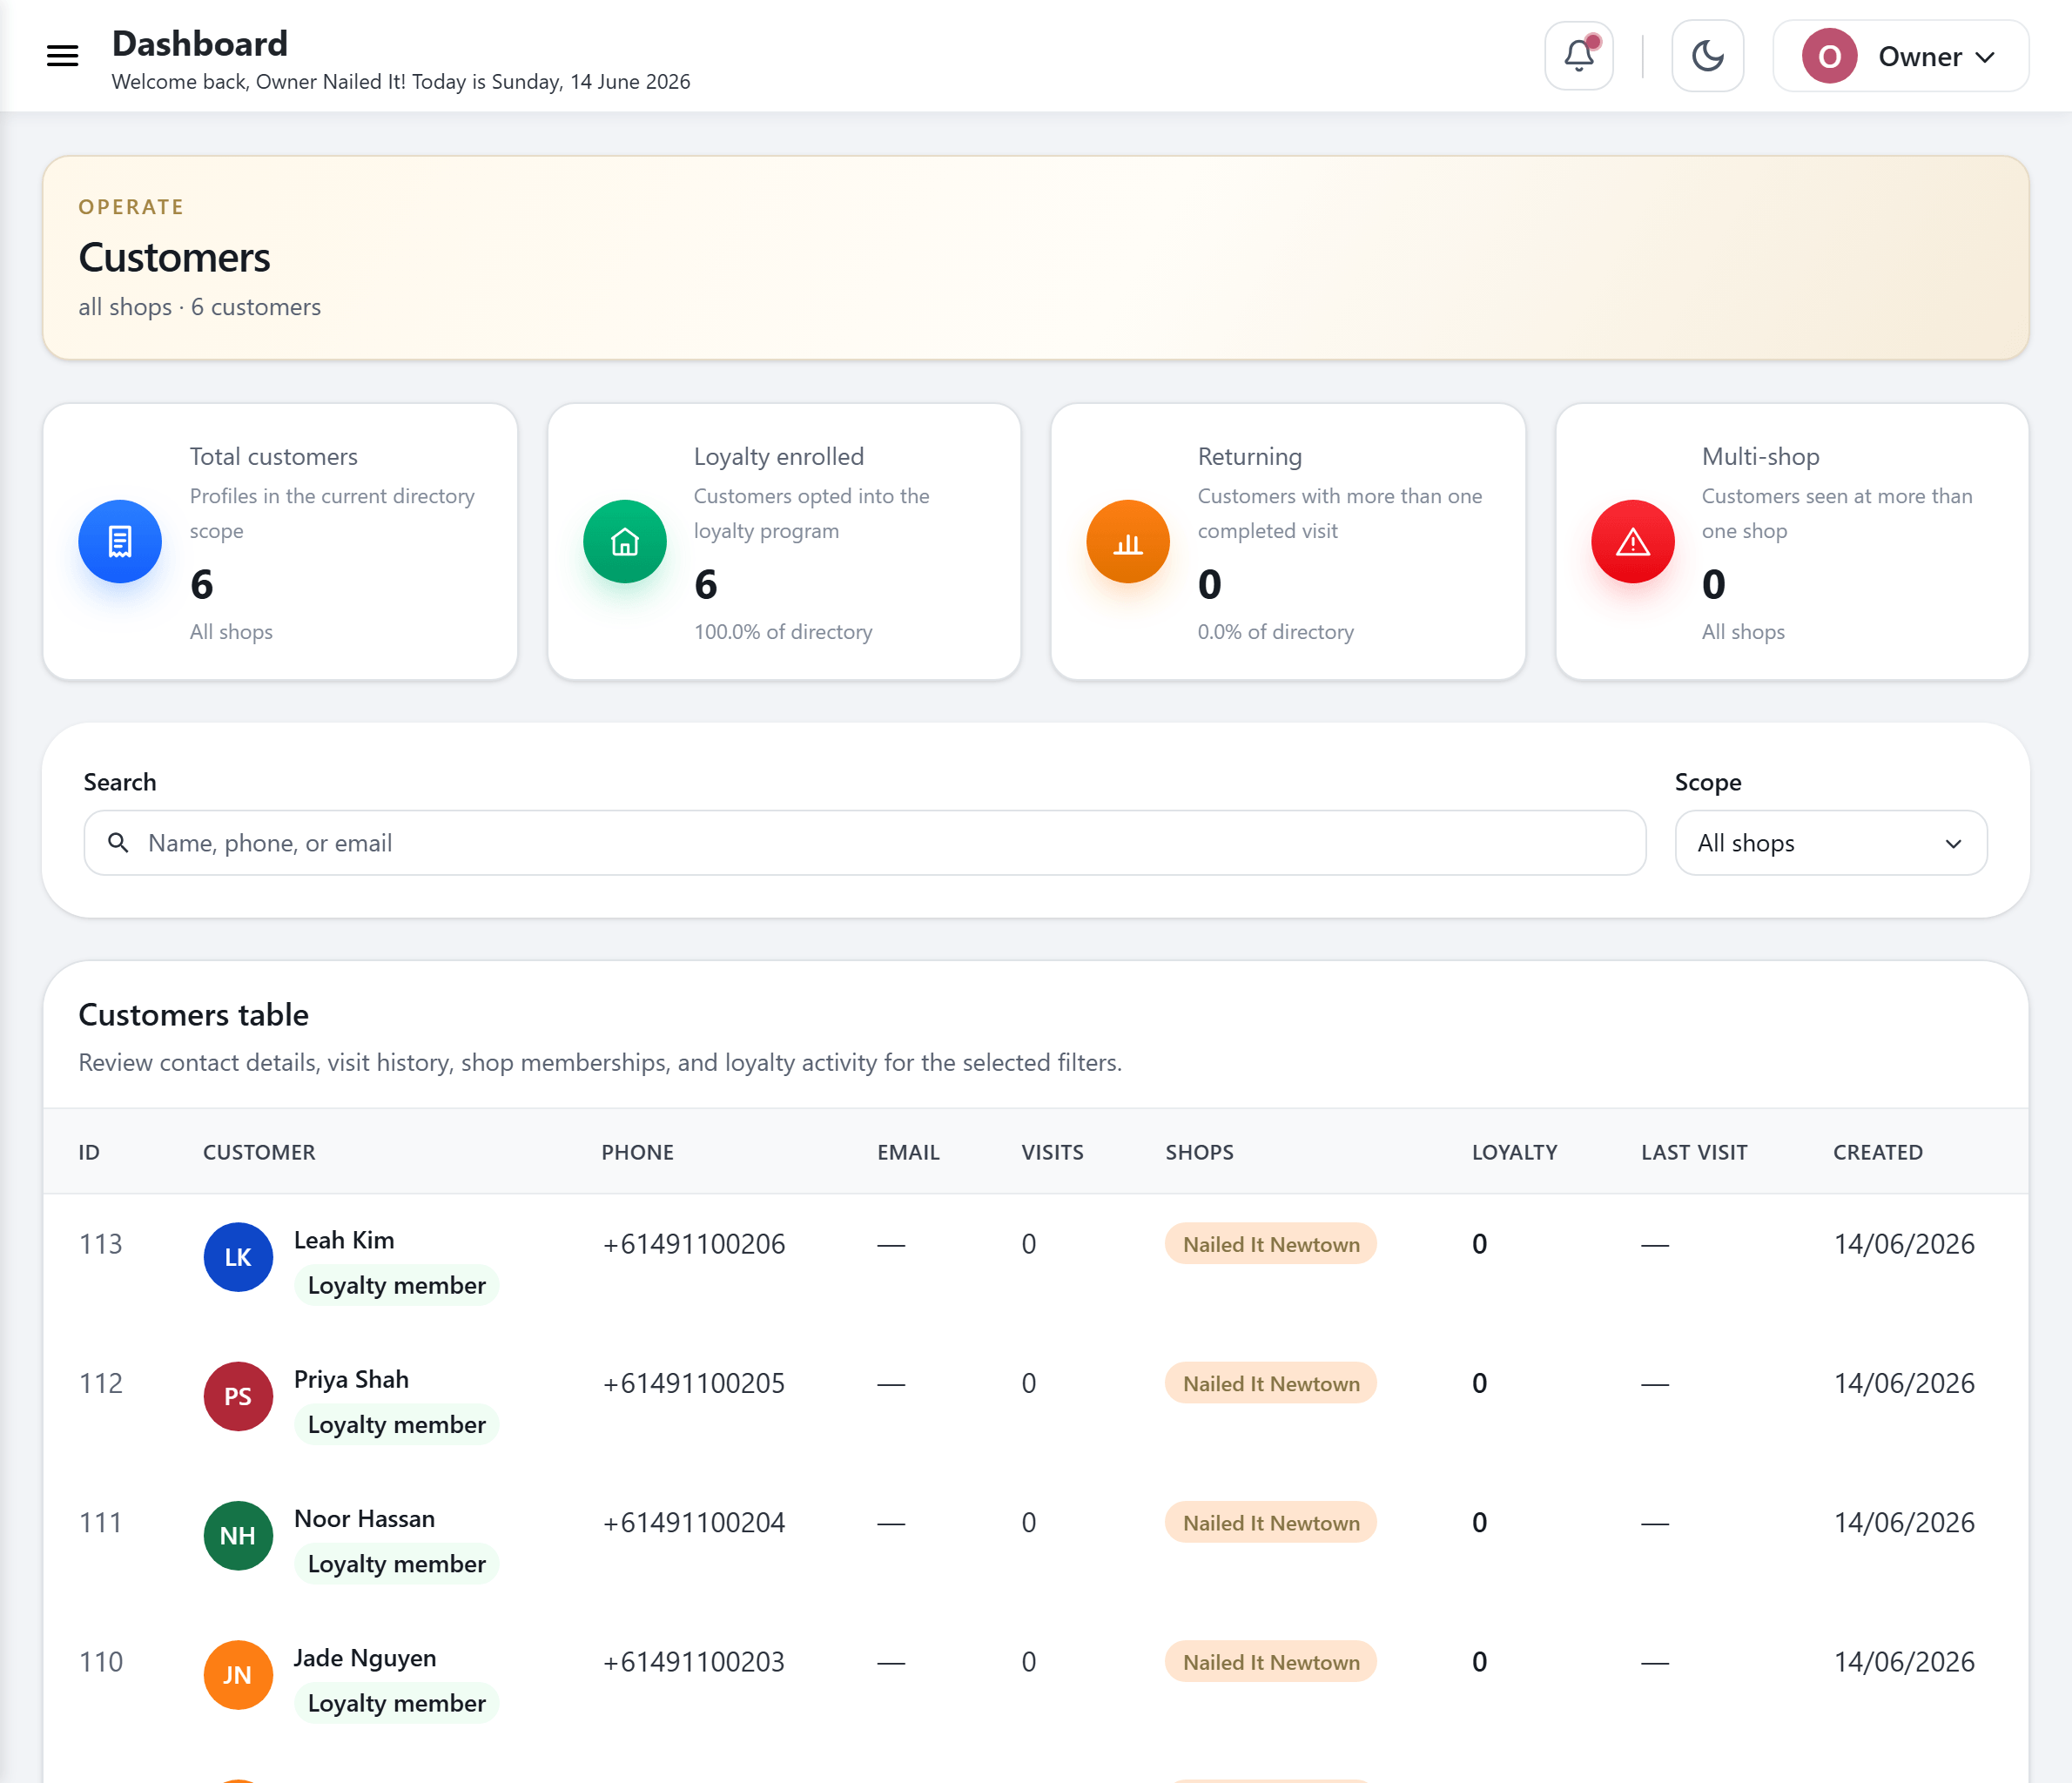Image resolution: width=2072 pixels, height=1783 pixels.
Task: Click the JN avatar for Jade Nguyen
Action: [x=238, y=1675]
